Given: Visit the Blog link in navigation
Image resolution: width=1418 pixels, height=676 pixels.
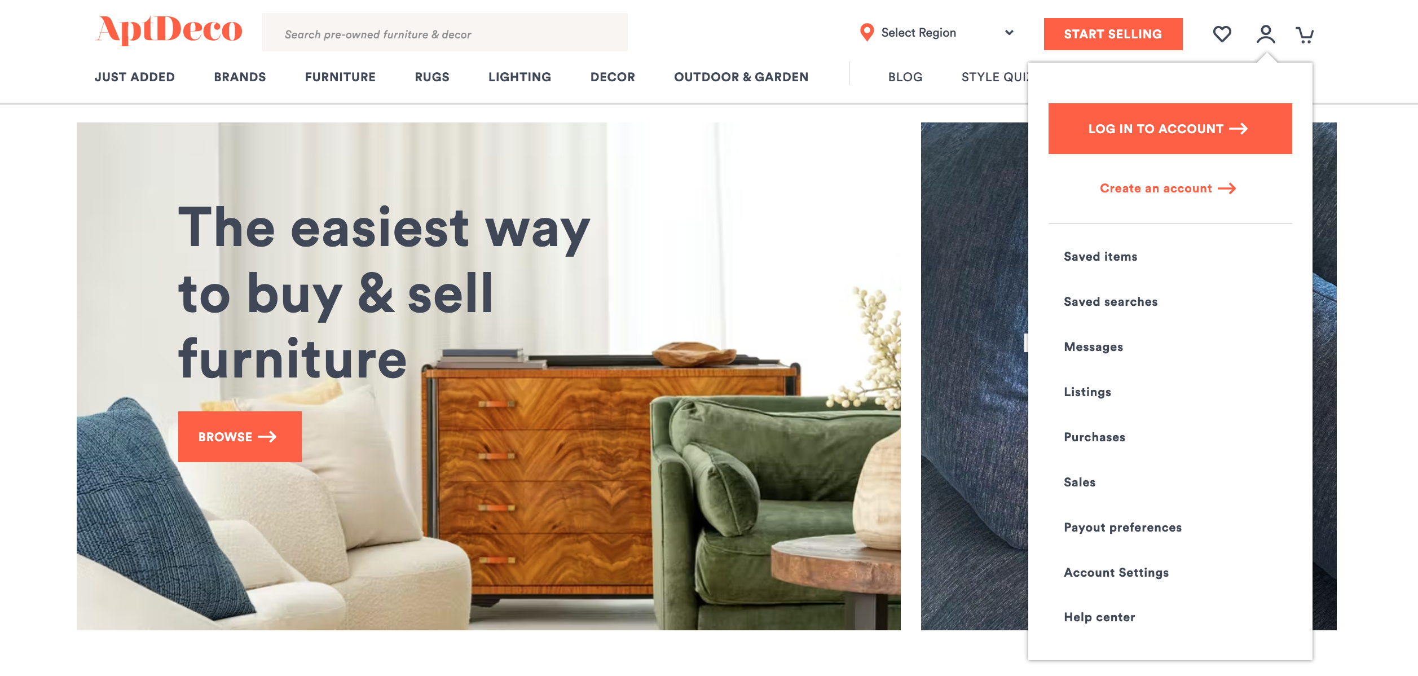Looking at the screenshot, I should pos(905,77).
